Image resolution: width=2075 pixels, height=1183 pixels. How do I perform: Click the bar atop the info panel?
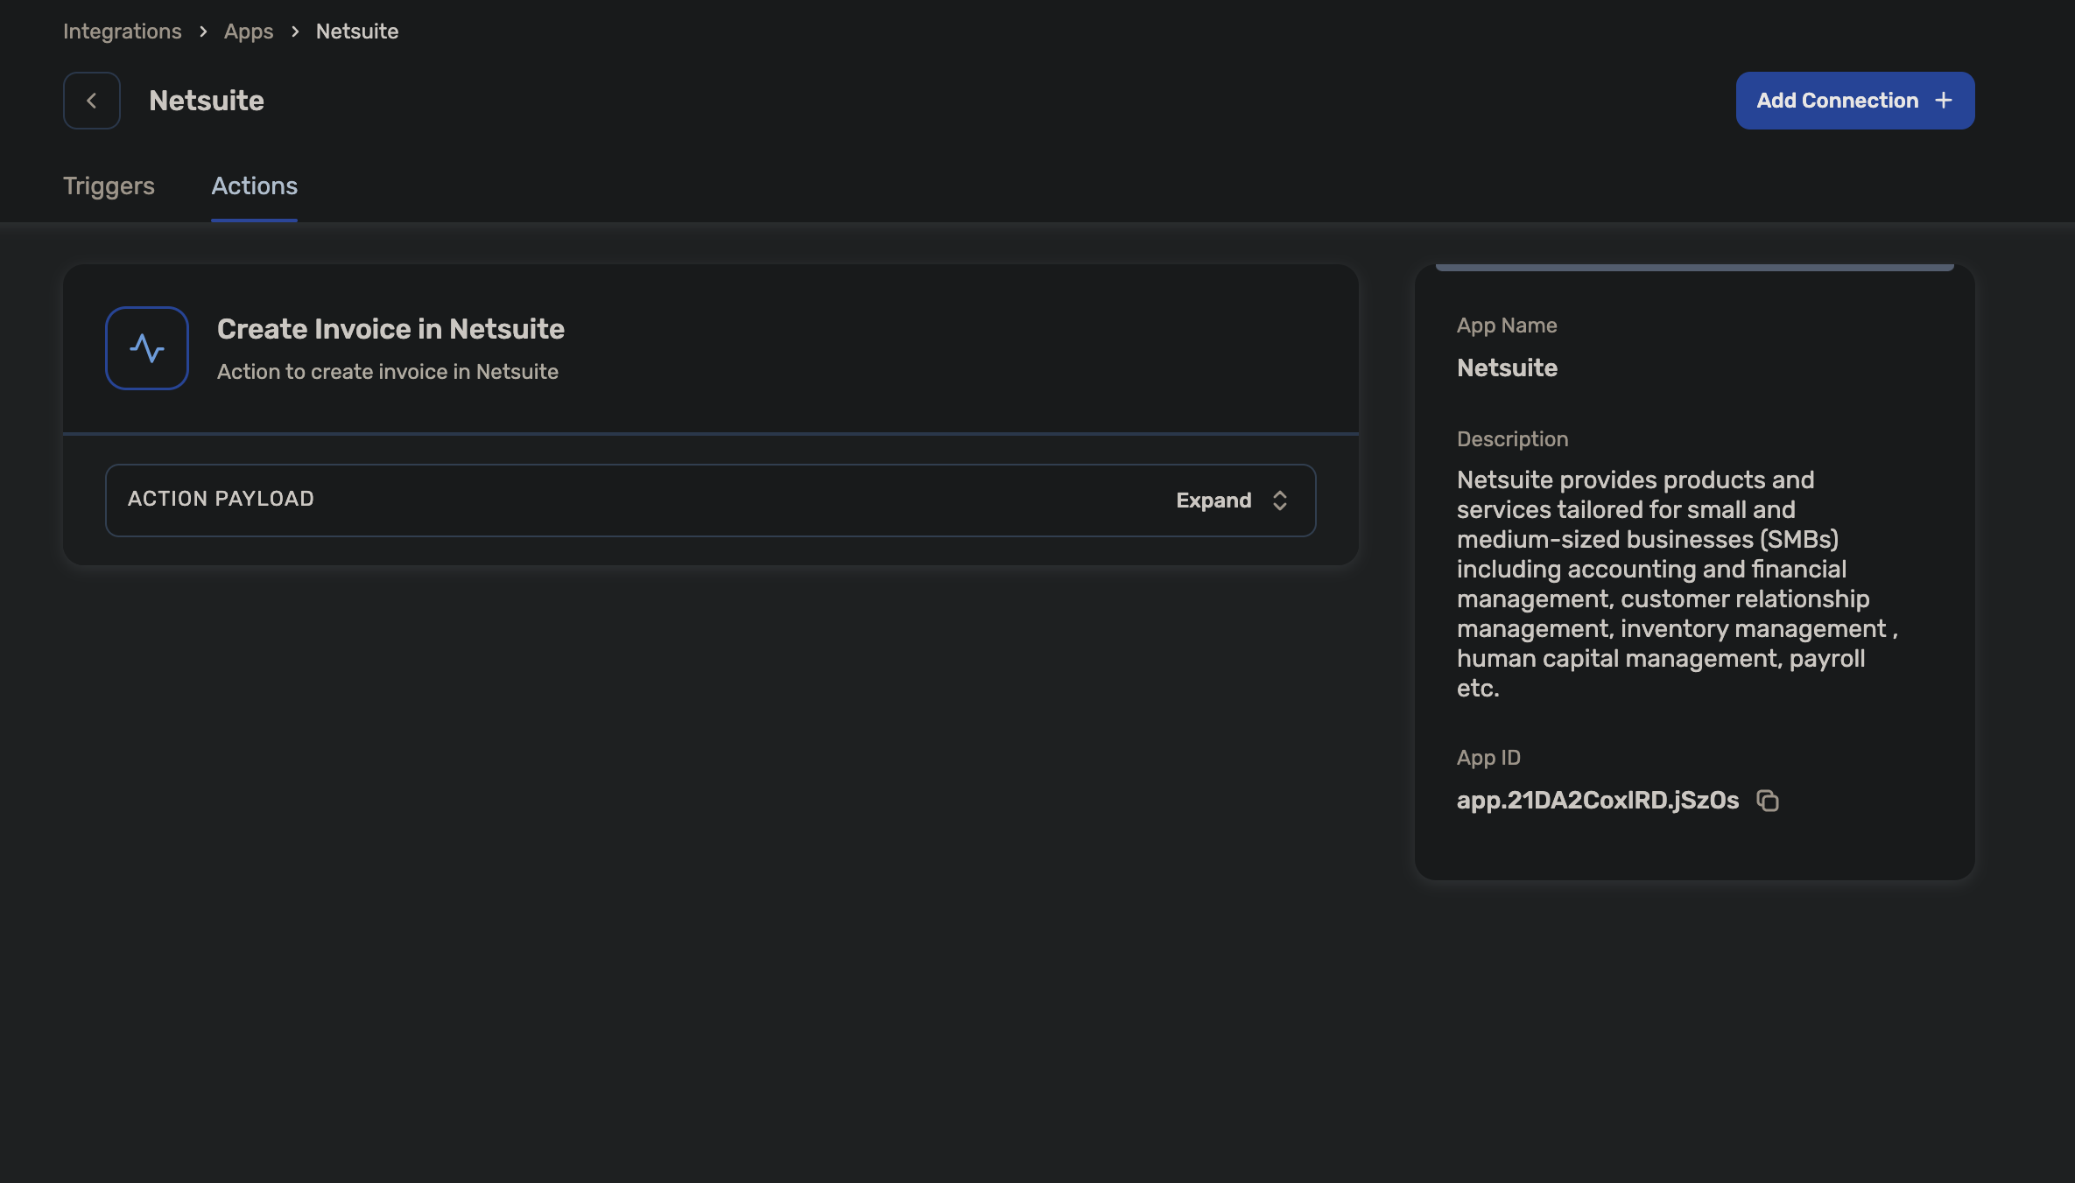[1694, 267]
